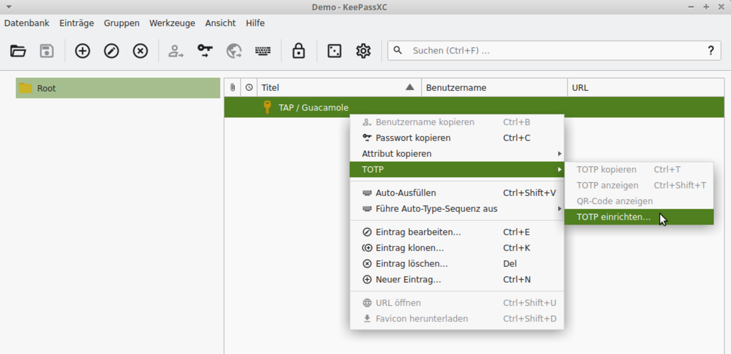The image size is (731, 354).
Task: Click the add new entry plus icon
Action: 82,51
